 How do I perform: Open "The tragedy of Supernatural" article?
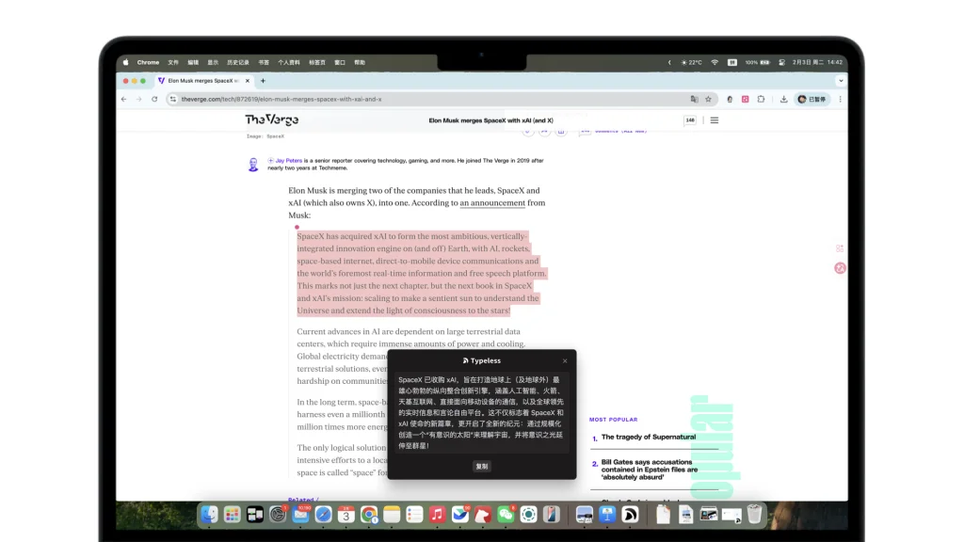(648, 437)
